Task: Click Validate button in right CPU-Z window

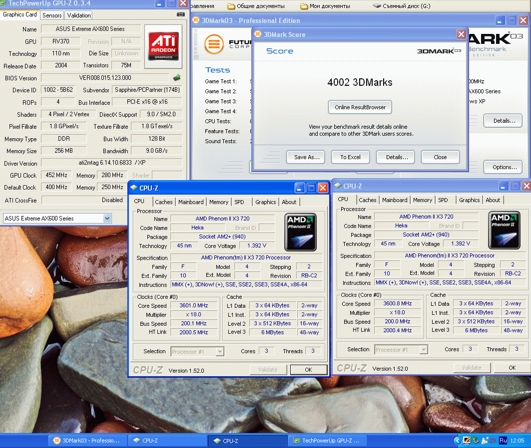Action: pyautogui.click(x=472, y=368)
